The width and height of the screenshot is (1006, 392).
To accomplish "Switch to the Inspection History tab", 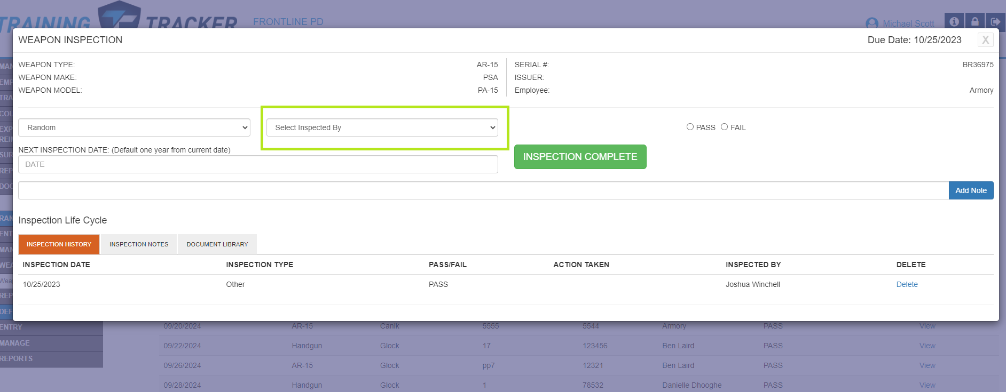I will pyautogui.click(x=59, y=244).
